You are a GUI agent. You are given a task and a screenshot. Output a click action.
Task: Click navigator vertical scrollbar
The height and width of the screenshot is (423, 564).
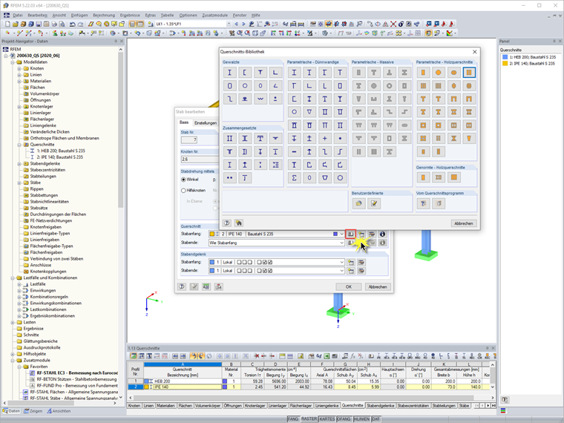(121, 129)
